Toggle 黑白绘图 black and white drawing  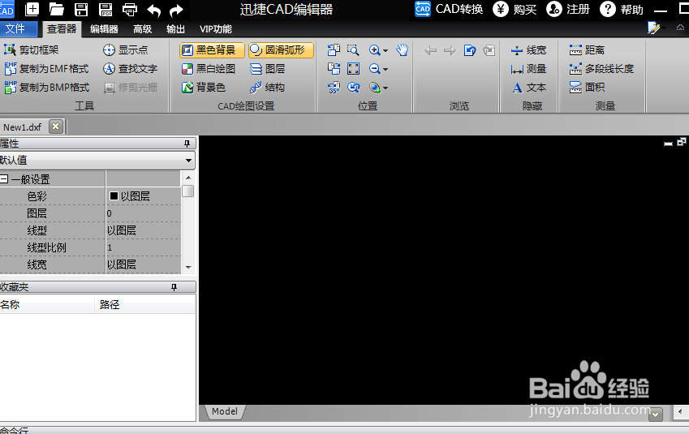pos(209,69)
